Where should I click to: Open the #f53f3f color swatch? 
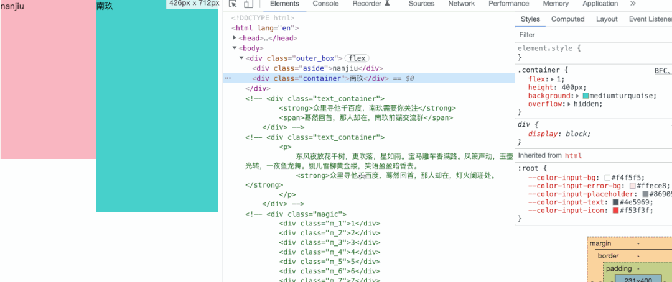pyautogui.click(x=615, y=210)
